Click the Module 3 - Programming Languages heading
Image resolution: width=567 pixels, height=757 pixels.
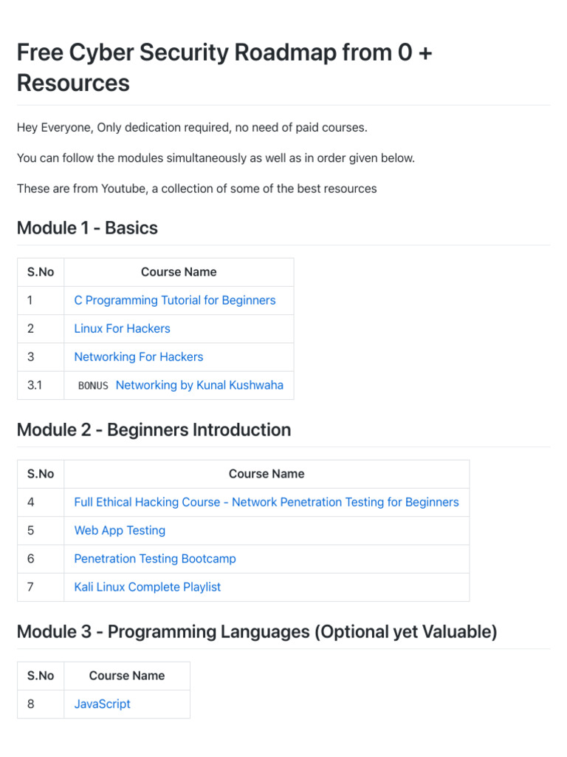(x=256, y=632)
